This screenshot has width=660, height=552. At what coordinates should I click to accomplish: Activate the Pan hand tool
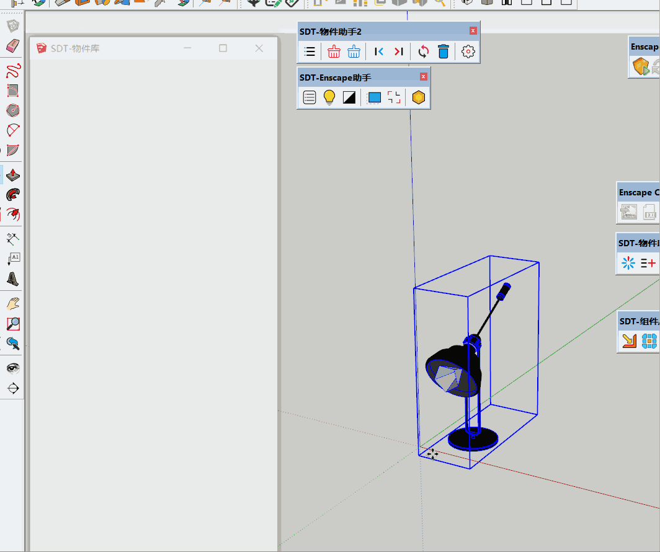pos(12,304)
